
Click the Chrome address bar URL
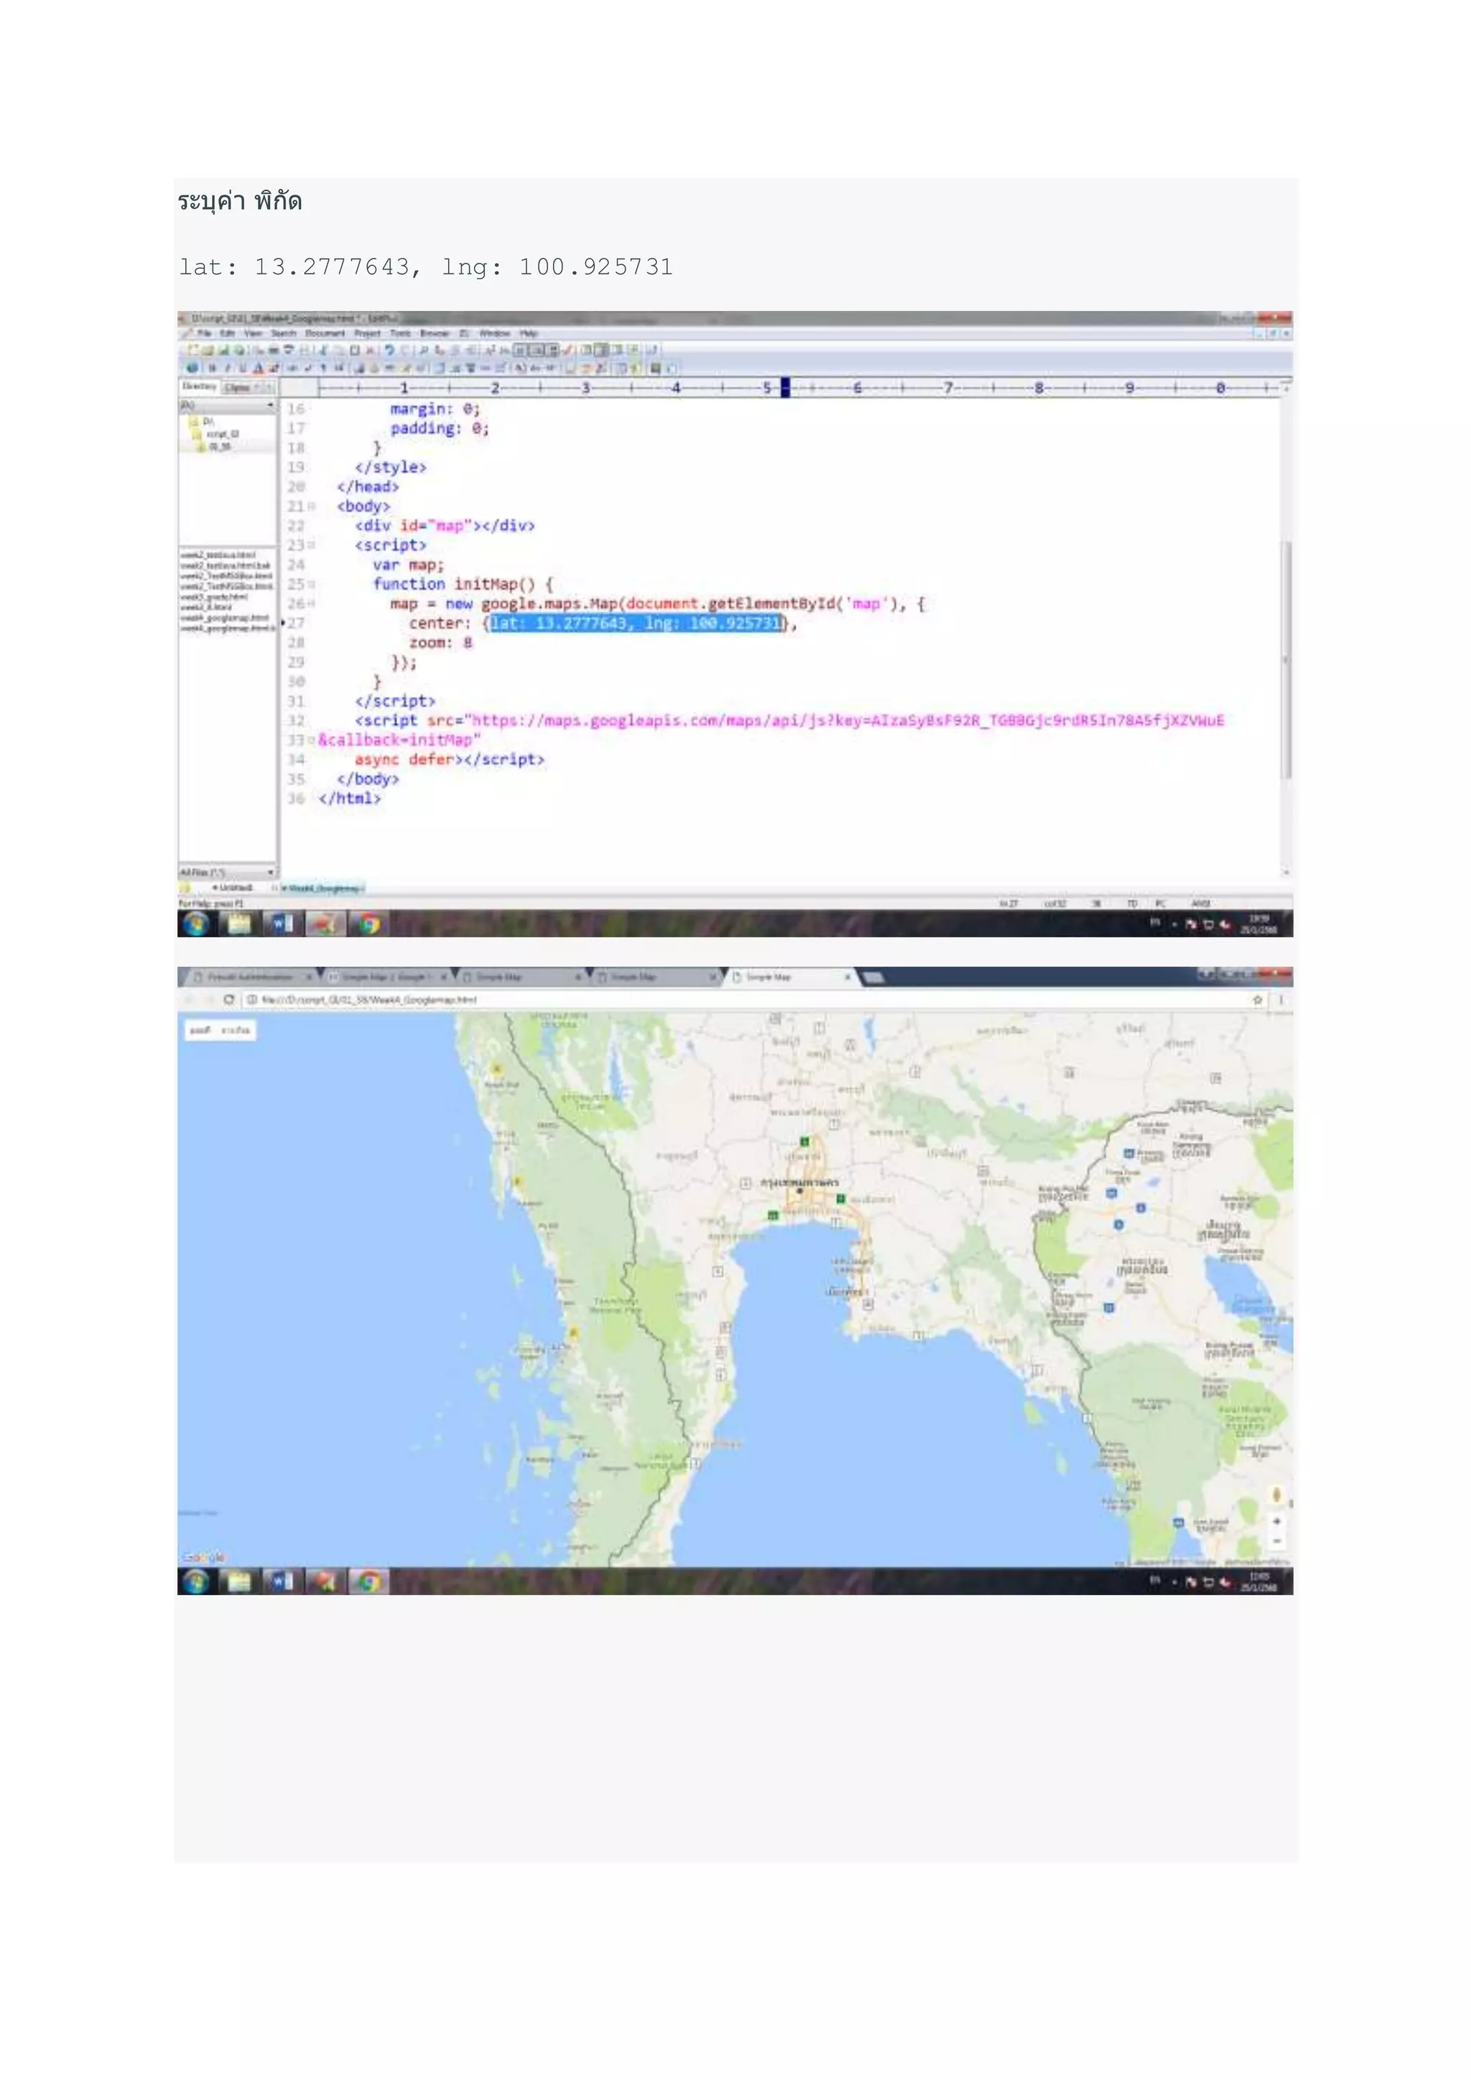coord(368,999)
